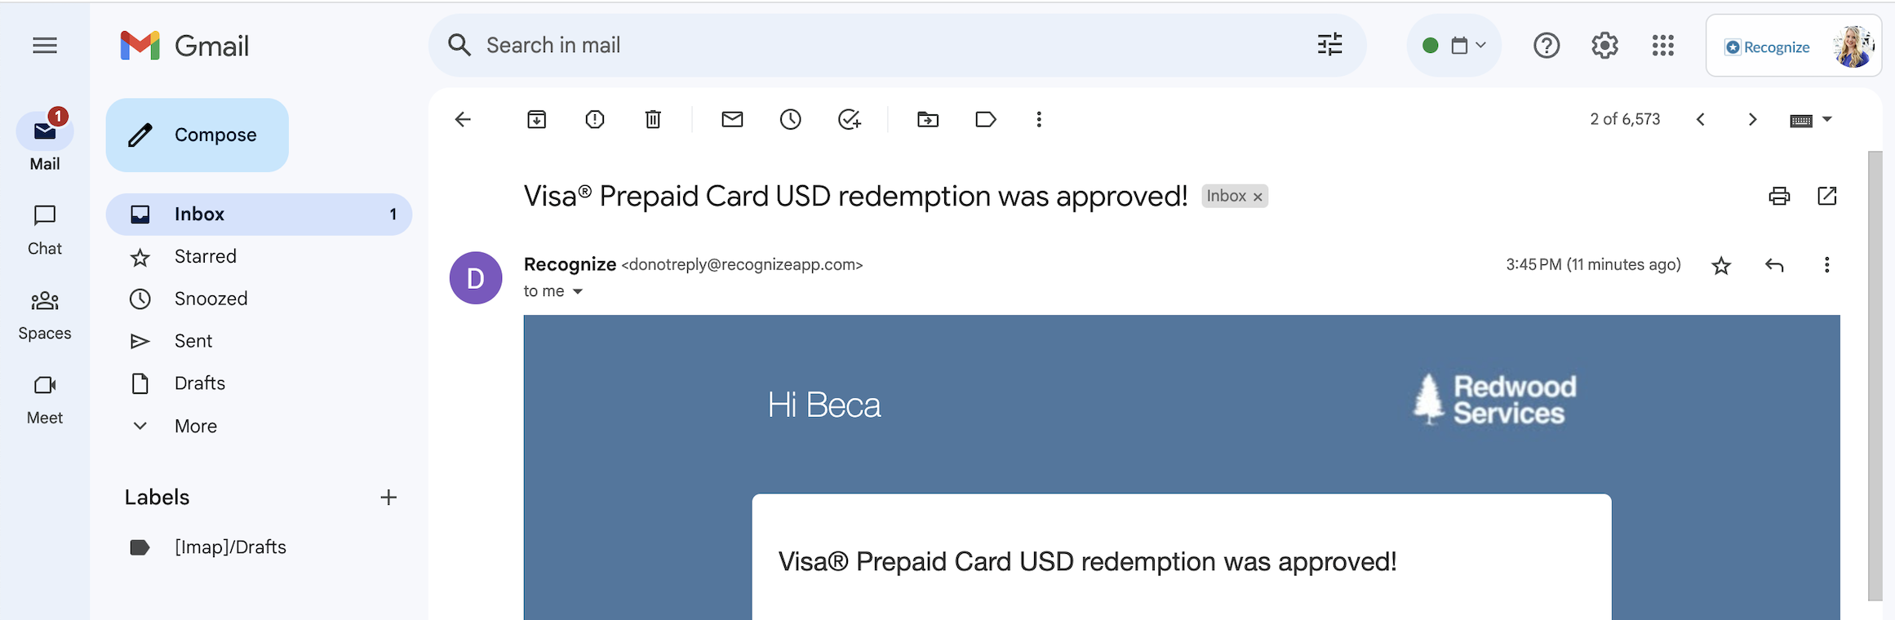
Task: Start a new message with Compose
Action: [197, 135]
